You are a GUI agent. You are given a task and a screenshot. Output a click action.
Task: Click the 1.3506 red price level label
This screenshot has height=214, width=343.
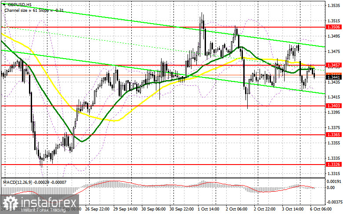coord(334,27)
